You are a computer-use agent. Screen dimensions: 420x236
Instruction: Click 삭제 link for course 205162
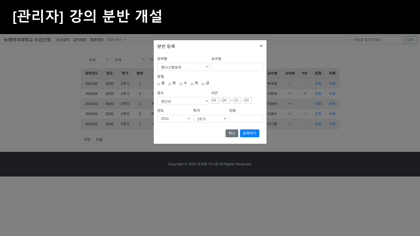(332, 124)
